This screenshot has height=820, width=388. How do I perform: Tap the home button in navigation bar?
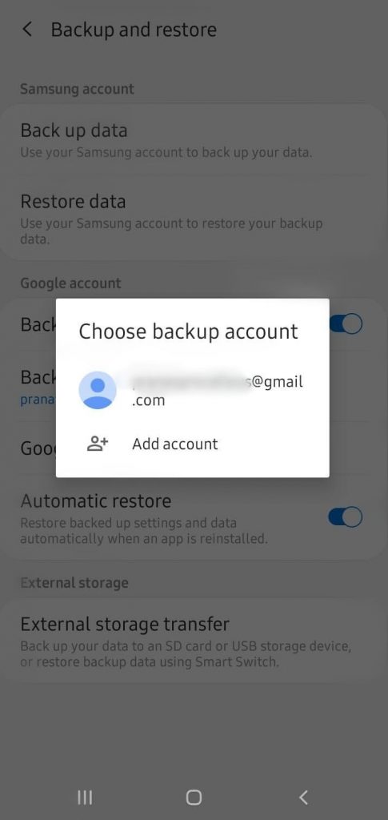click(x=194, y=797)
